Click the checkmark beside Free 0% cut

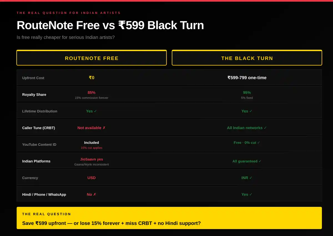click(x=258, y=143)
